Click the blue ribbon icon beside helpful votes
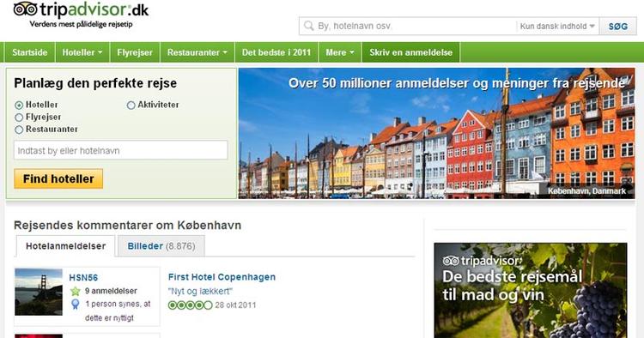Image resolution: width=644 pixels, height=338 pixels. click(x=76, y=304)
